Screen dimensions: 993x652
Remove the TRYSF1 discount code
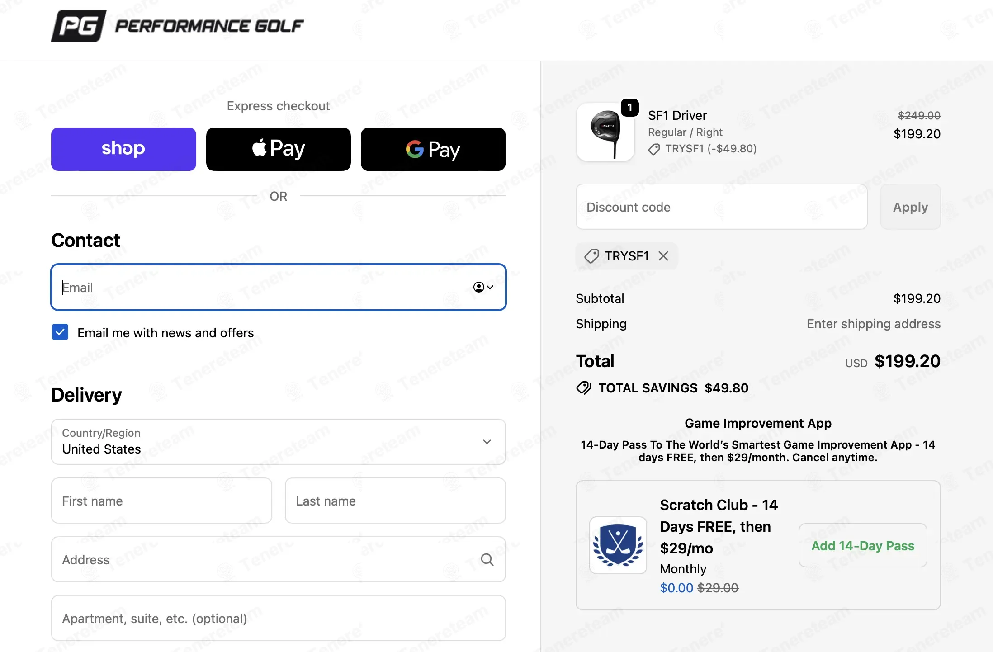click(x=663, y=256)
